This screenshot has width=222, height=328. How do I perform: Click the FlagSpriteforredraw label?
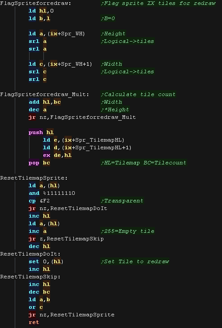coord(36,3)
